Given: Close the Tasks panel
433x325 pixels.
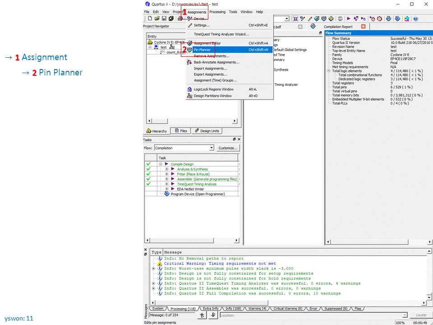Looking at the screenshot, I should [239, 139].
